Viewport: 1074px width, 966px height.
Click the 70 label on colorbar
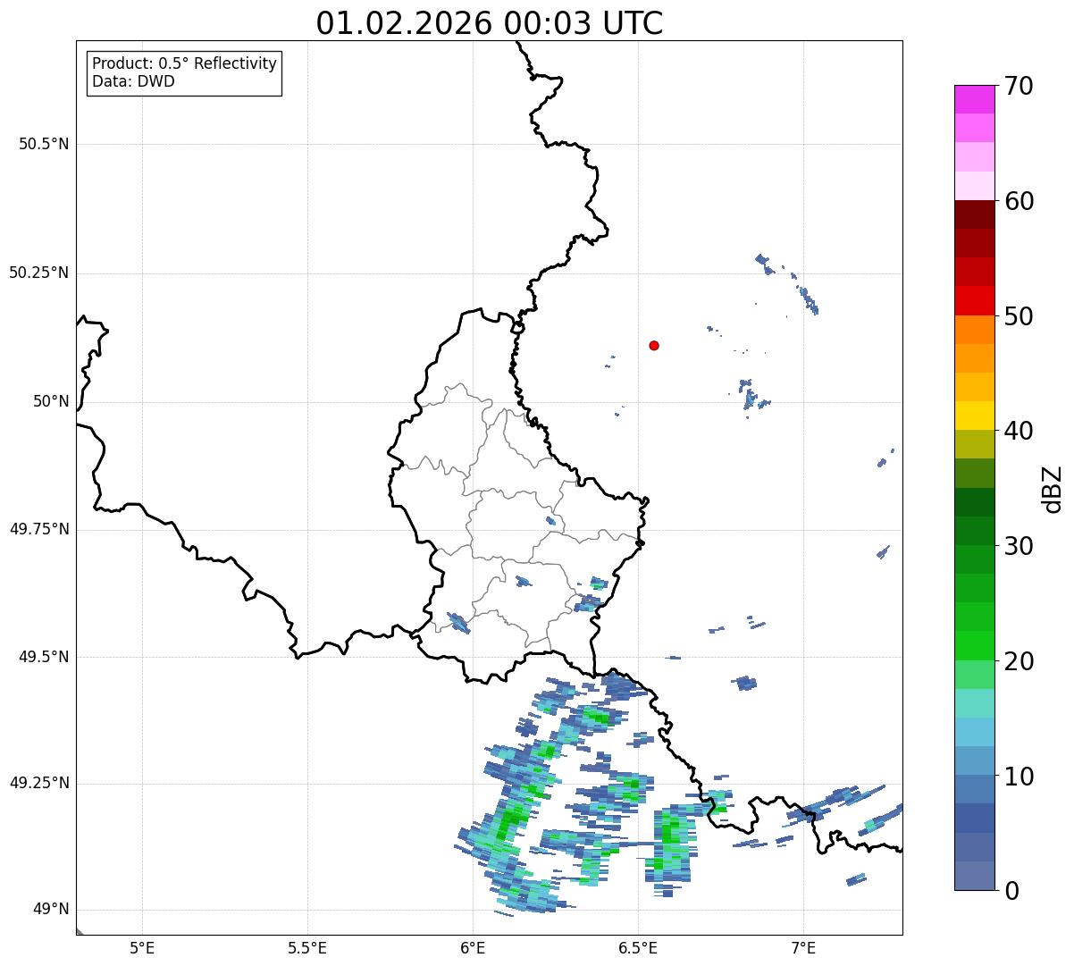[x=1019, y=86]
